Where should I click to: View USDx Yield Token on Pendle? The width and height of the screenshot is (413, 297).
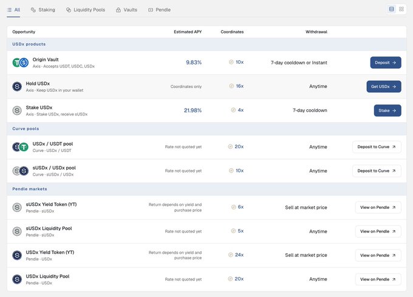[x=378, y=256]
